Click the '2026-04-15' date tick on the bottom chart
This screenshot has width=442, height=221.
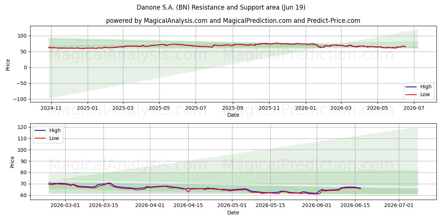[x=189, y=206]
